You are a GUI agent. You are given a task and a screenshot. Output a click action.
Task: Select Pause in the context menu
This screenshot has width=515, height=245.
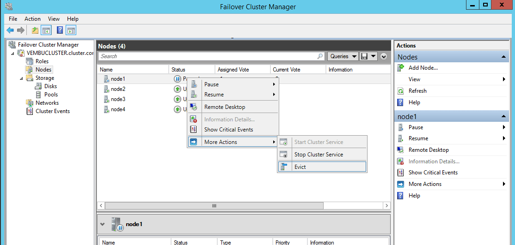coord(233,84)
